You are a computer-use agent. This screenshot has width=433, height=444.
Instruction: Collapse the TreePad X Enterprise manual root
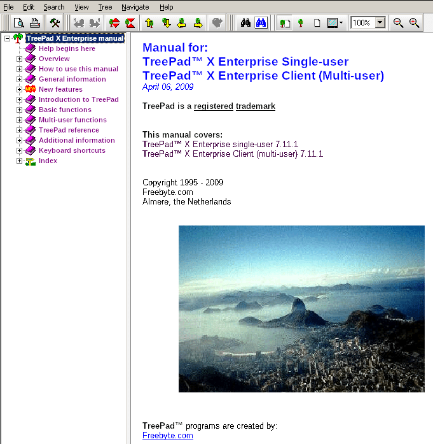coord(8,38)
